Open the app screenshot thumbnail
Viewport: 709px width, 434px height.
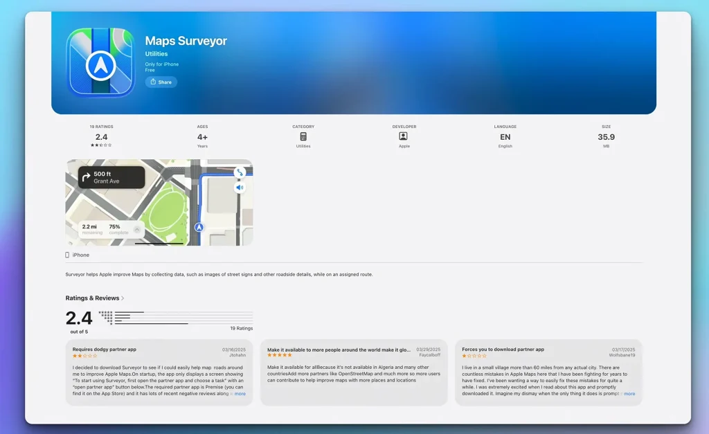[x=159, y=203]
